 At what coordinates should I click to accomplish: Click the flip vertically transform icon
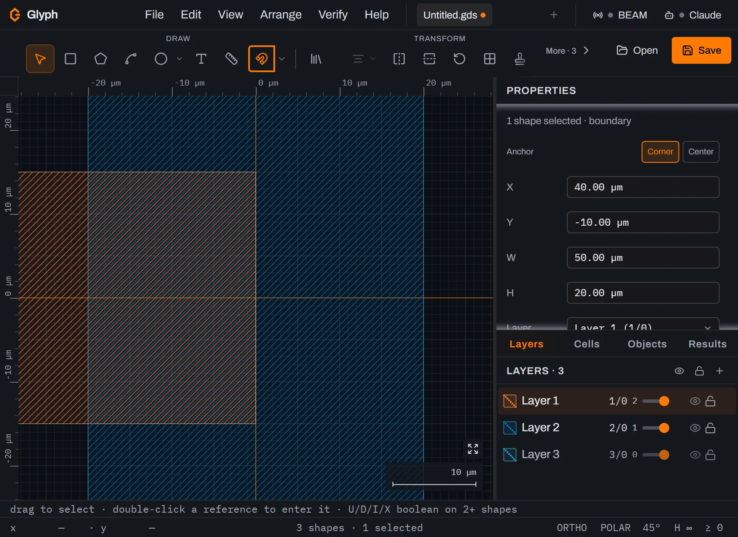click(x=429, y=59)
